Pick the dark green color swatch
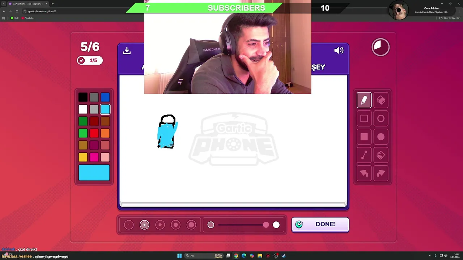This screenshot has height=260, width=463. coord(83,121)
